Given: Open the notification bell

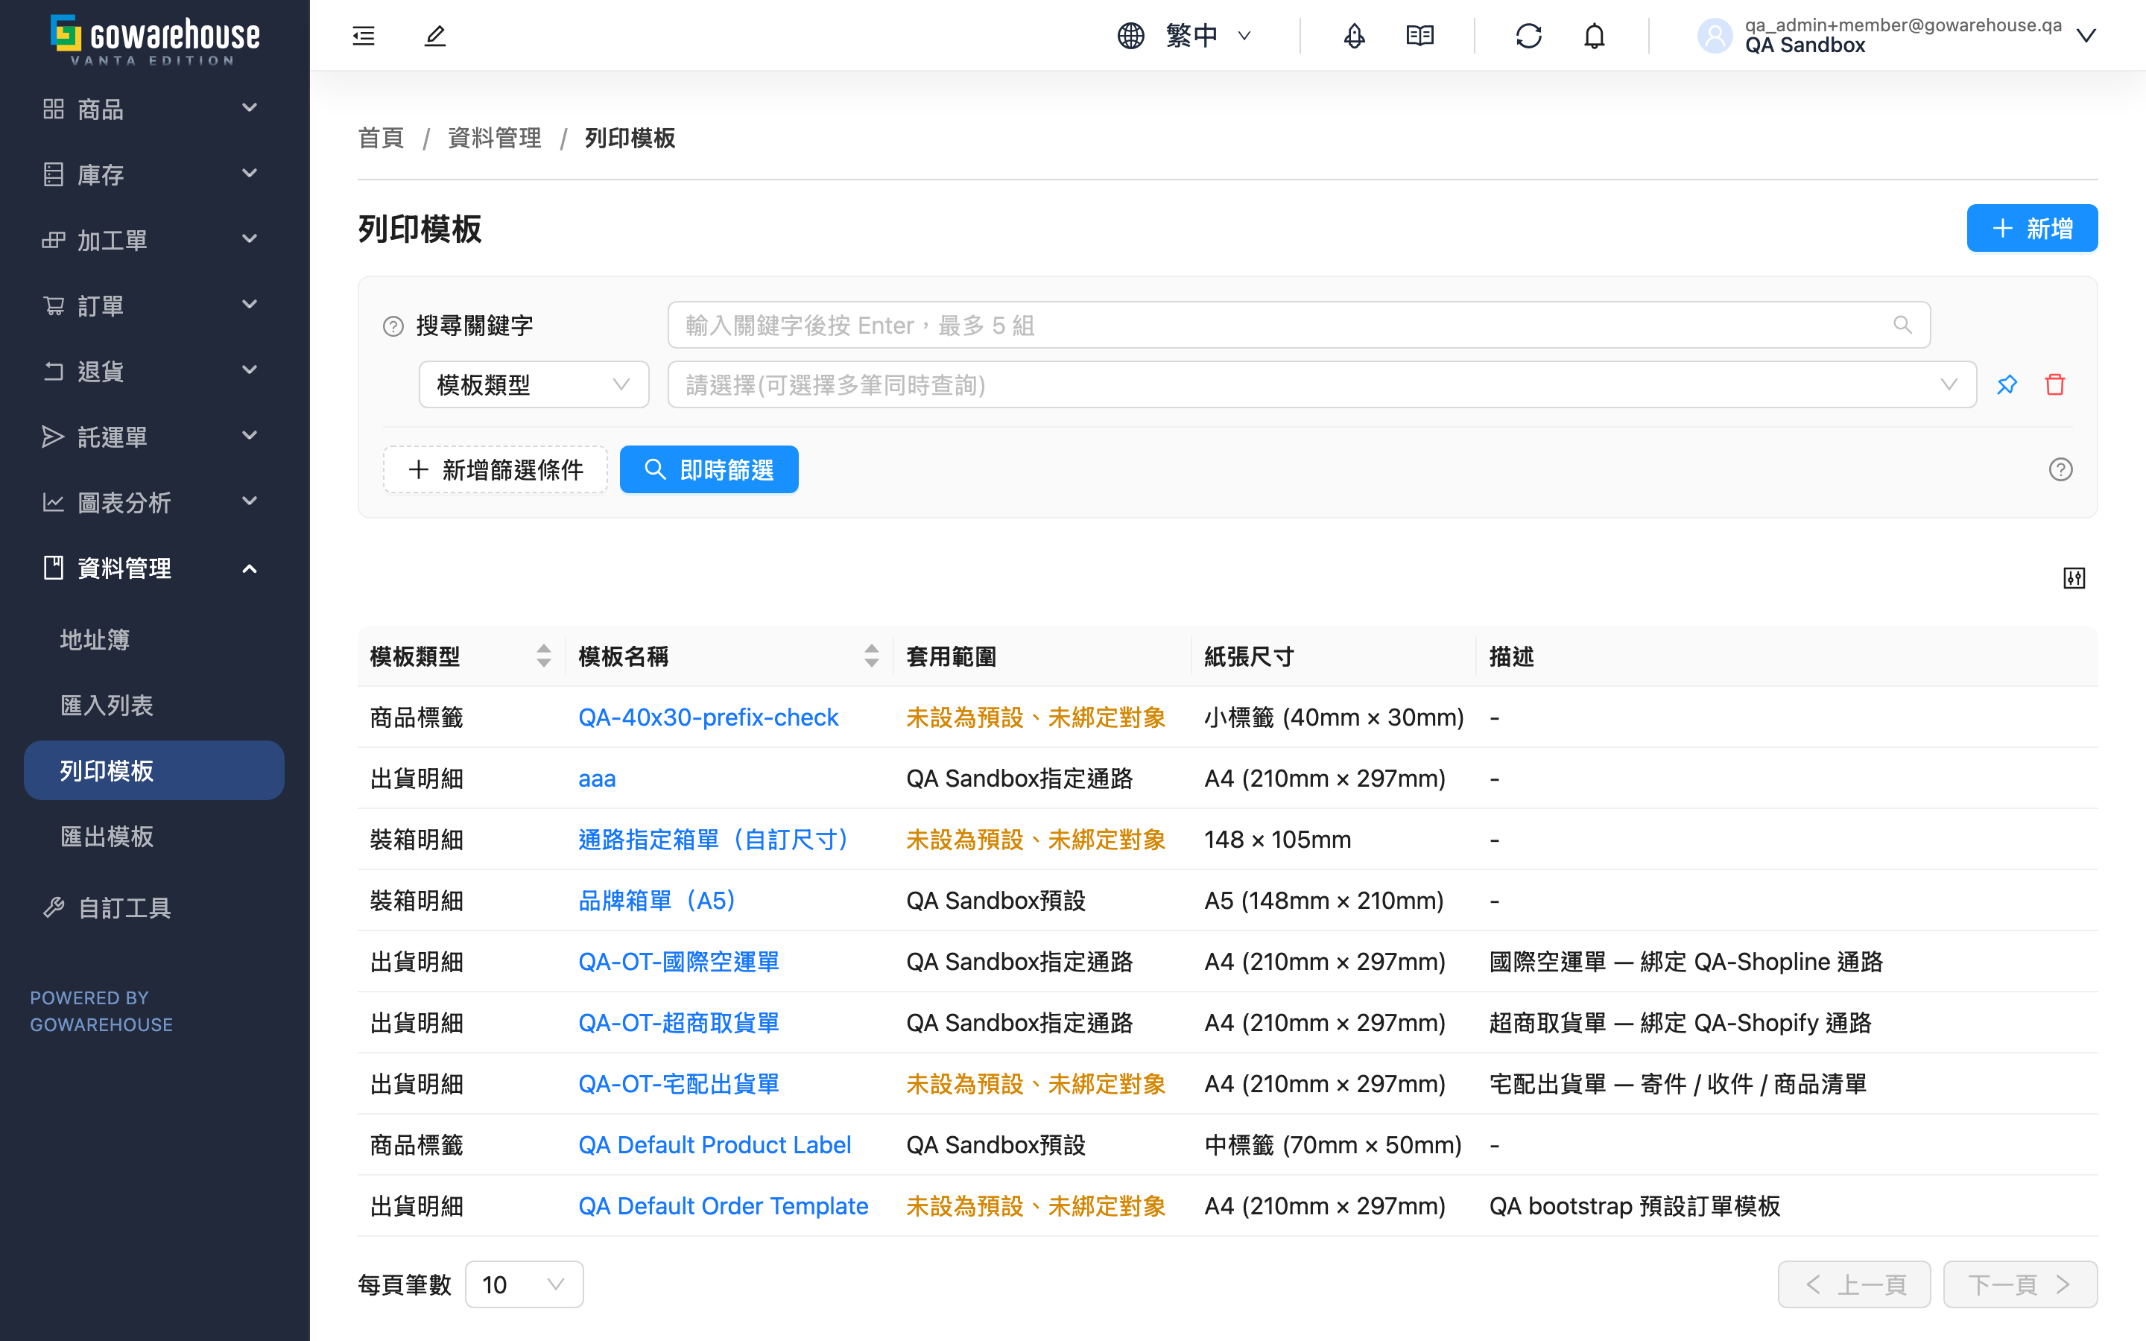Looking at the screenshot, I should coord(1595,36).
